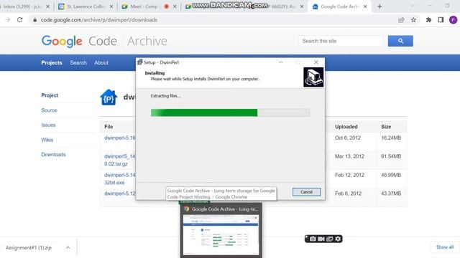
Task: Open the Downloads sidebar link
Action: 53,155
